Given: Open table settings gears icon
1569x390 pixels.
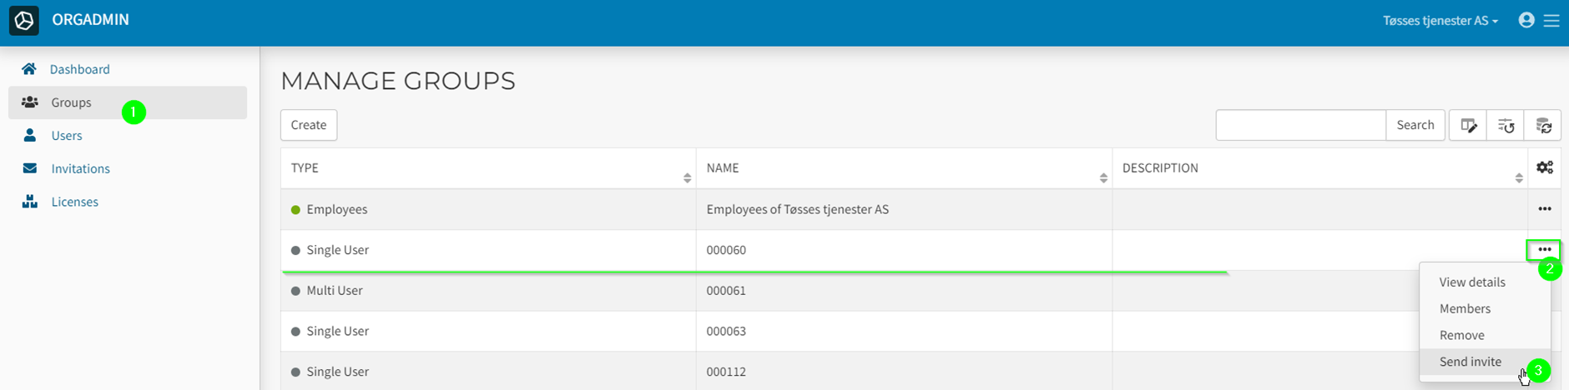Looking at the screenshot, I should 1544,167.
